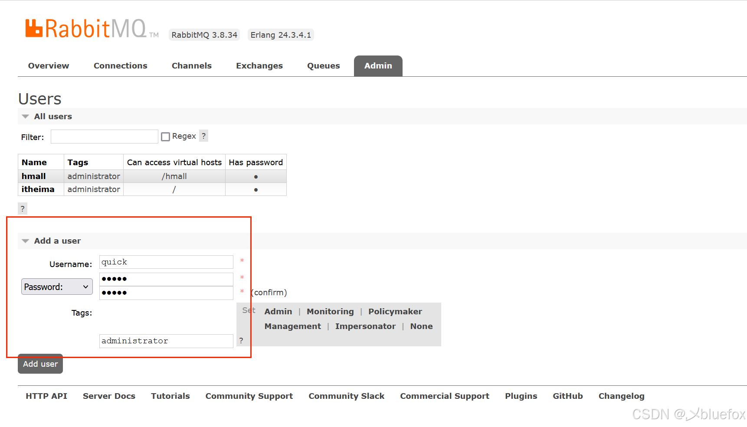This screenshot has width=747, height=427.
Task: Set tag to None
Action: (422, 326)
